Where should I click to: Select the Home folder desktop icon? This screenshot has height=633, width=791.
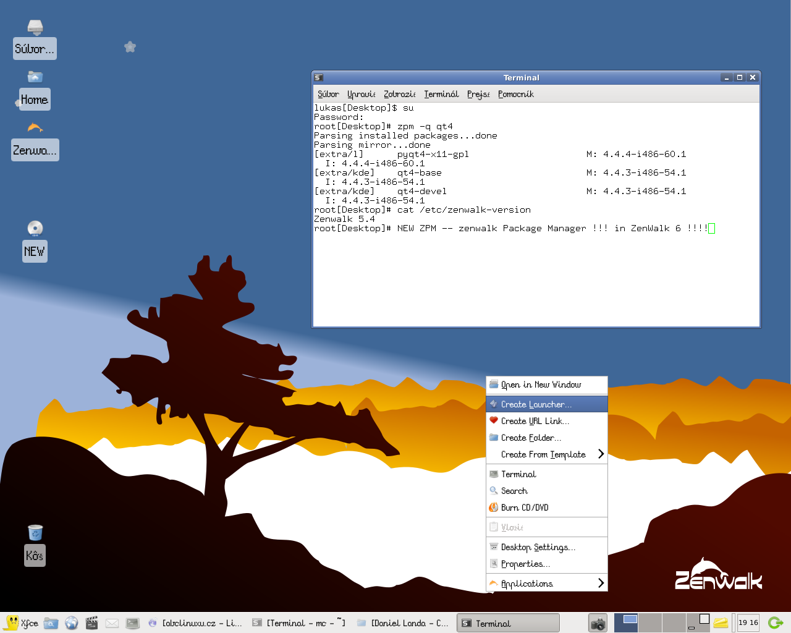(35, 90)
